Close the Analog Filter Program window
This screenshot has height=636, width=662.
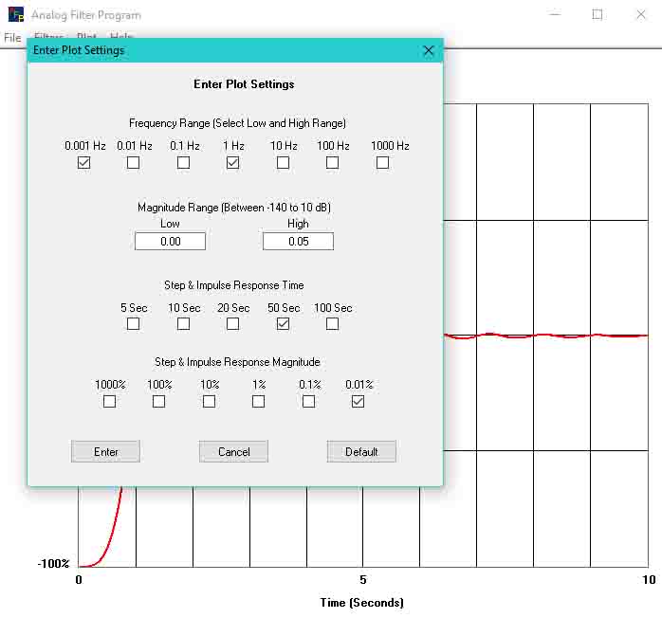pyautogui.click(x=641, y=14)
